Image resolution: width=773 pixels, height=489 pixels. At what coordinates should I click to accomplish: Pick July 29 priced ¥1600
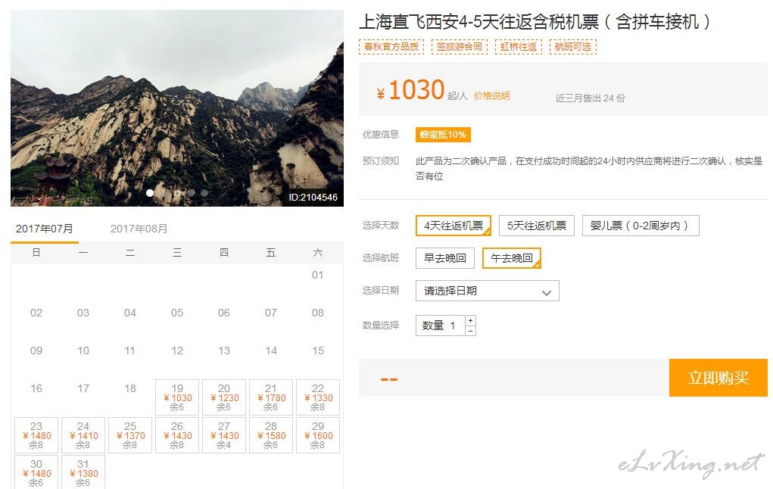pos(318,435)
